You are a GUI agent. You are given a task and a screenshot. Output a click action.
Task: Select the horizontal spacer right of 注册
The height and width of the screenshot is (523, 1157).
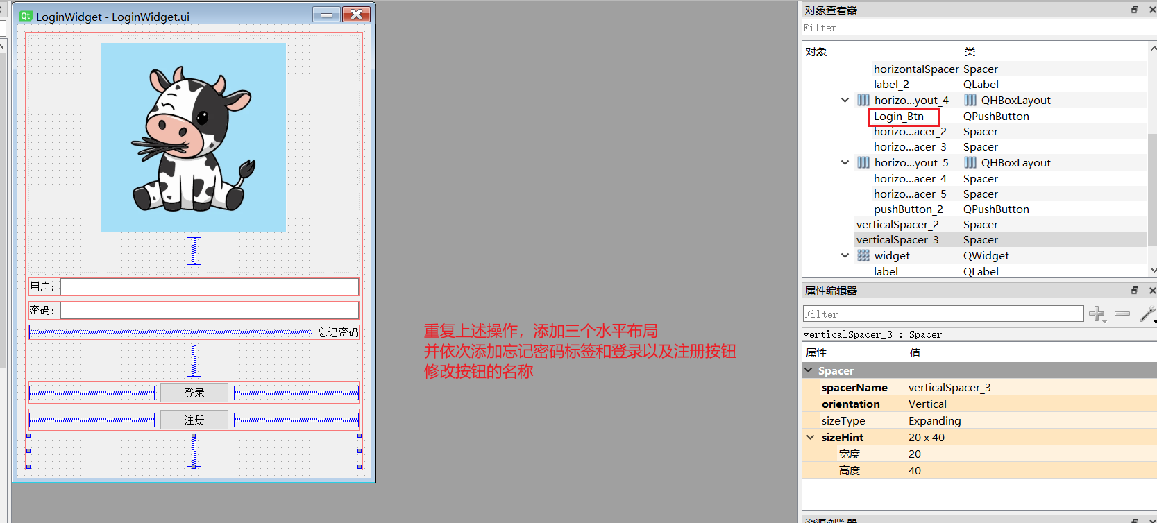coord(296,420)
